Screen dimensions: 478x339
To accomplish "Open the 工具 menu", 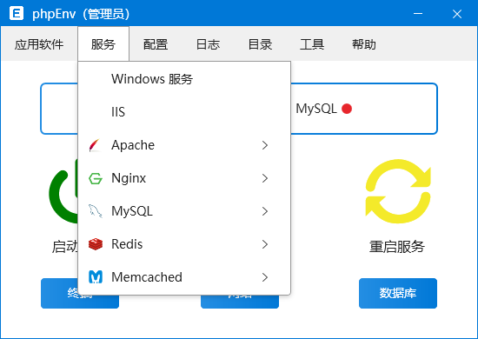I will [x=312, y=44].
